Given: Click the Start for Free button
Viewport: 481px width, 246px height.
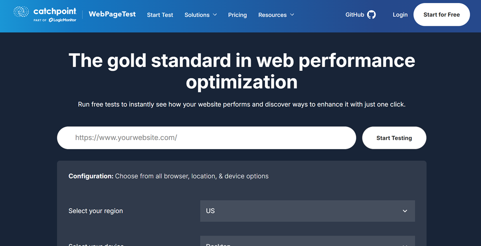Looking at the screenshot, I should (x=441, y=15).
